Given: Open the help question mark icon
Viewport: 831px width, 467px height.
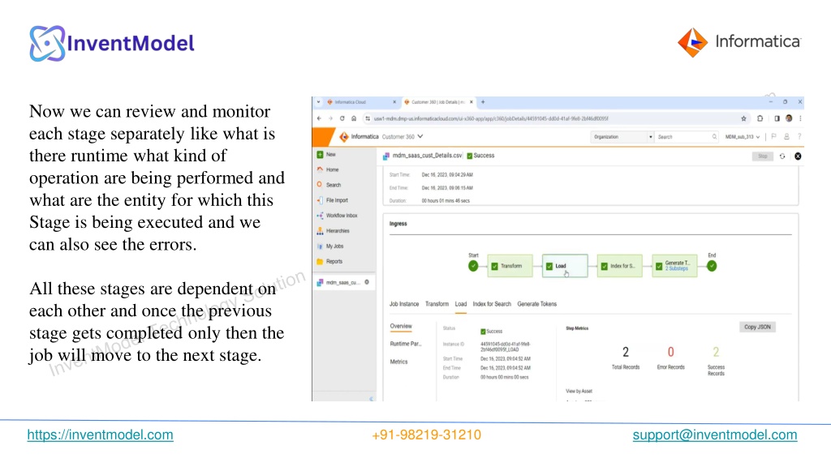Looking at the screenshot, I should [x=799, y=136].
